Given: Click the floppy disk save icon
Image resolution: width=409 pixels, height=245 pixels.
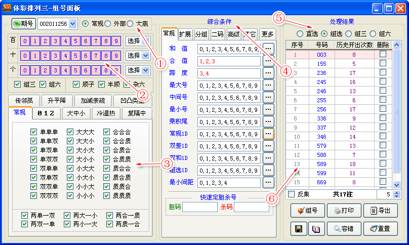Looking at the screenshot, I should coord(298,229).
